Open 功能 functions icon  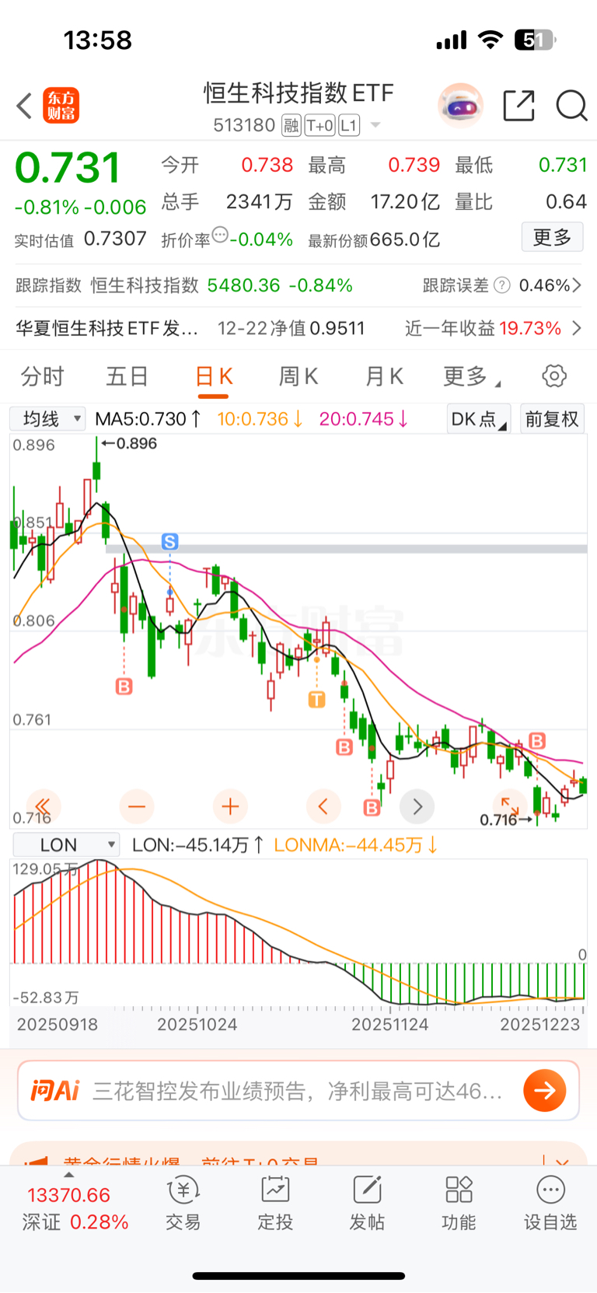[x=459, y=1204]
